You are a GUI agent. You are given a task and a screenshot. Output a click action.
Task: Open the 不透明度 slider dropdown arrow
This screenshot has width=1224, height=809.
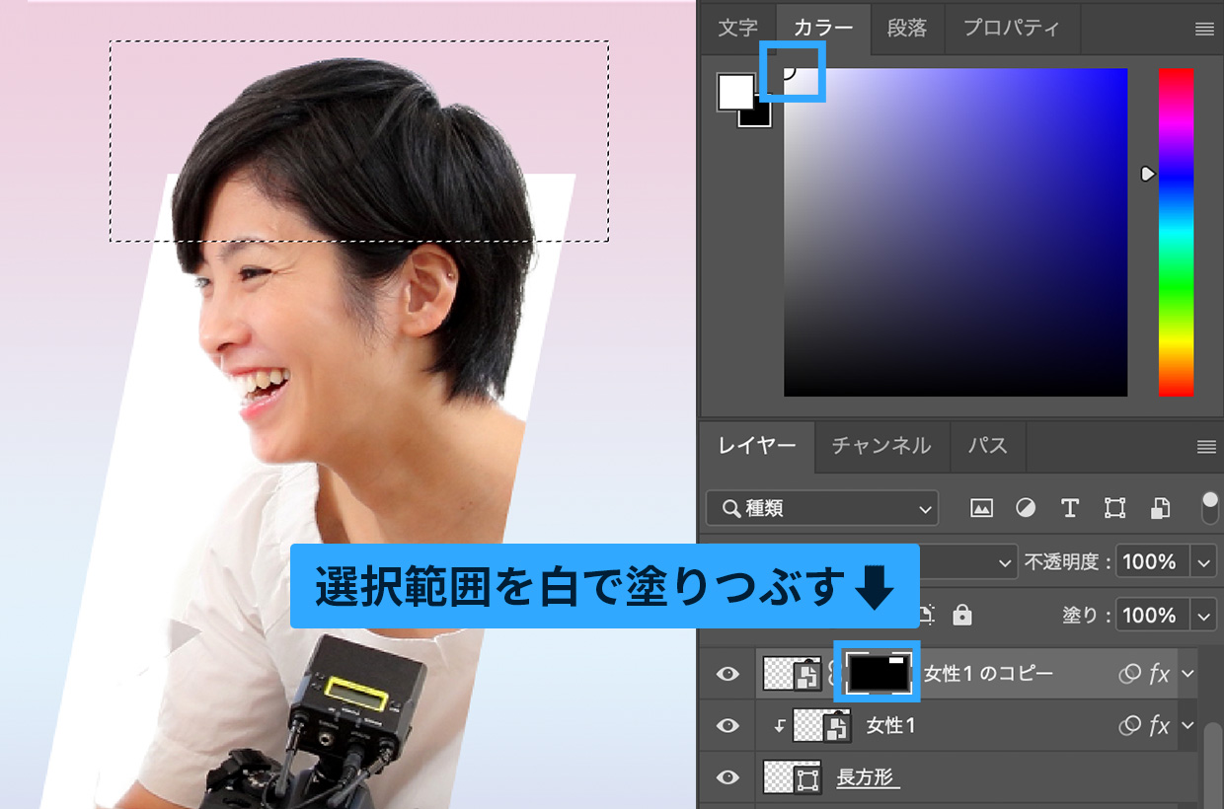(x=1204, y=562)
